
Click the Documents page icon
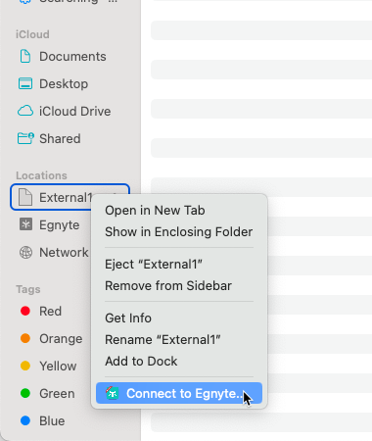(x=25, y=57)
